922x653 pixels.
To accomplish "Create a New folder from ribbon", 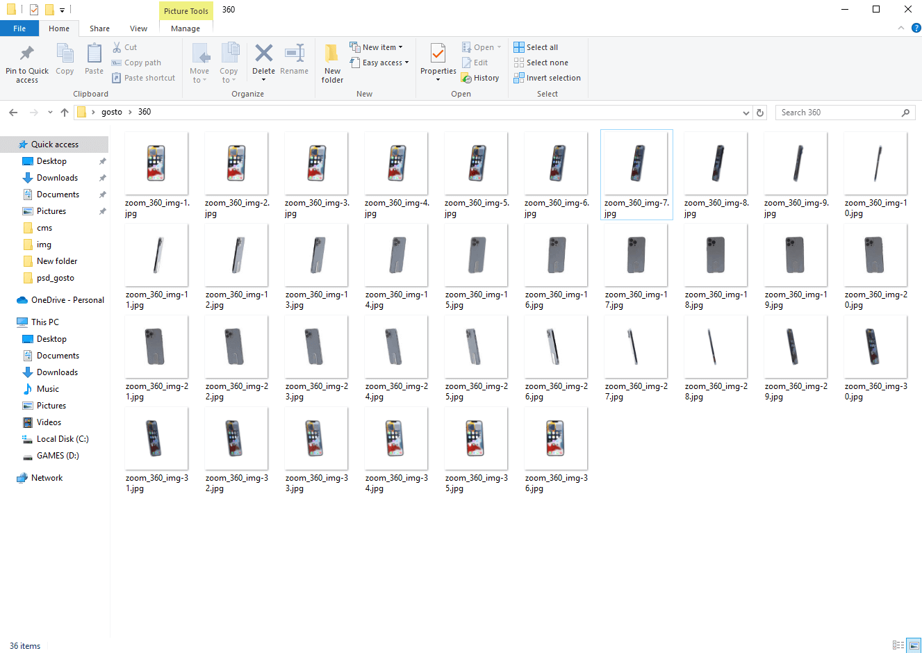I will (332, 54).
